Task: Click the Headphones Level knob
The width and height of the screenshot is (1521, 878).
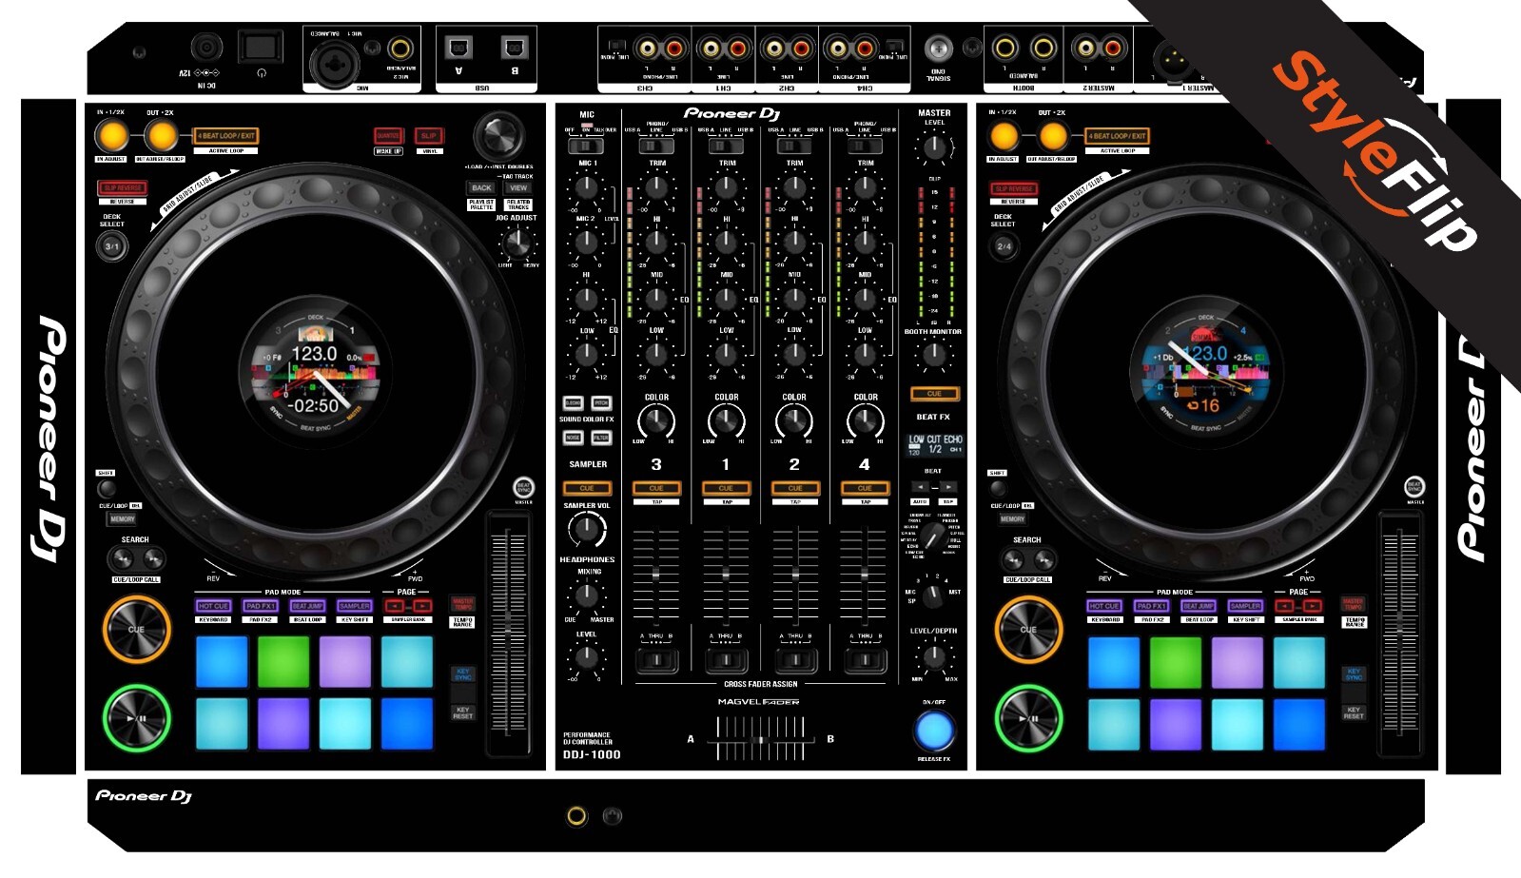Action: pos(587,656)
